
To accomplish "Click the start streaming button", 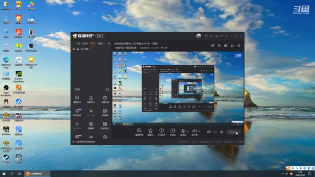I will click(x=233, y=132).
